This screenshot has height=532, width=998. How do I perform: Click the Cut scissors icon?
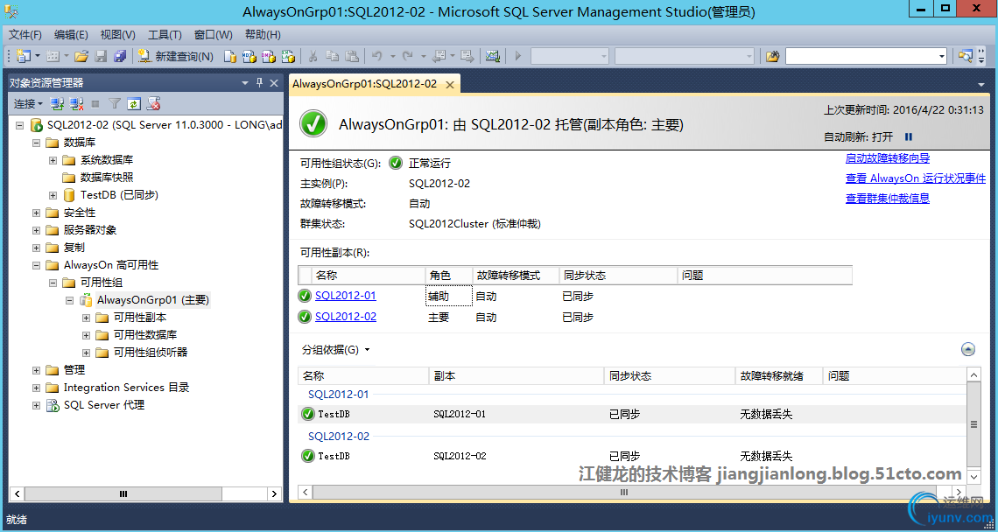[313, 56]
